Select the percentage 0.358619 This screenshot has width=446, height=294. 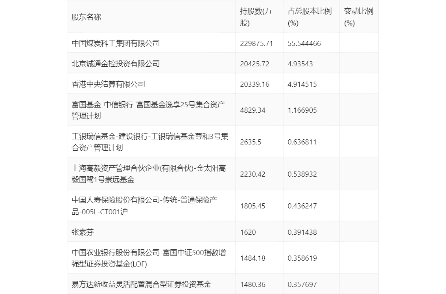pos(302,258)
